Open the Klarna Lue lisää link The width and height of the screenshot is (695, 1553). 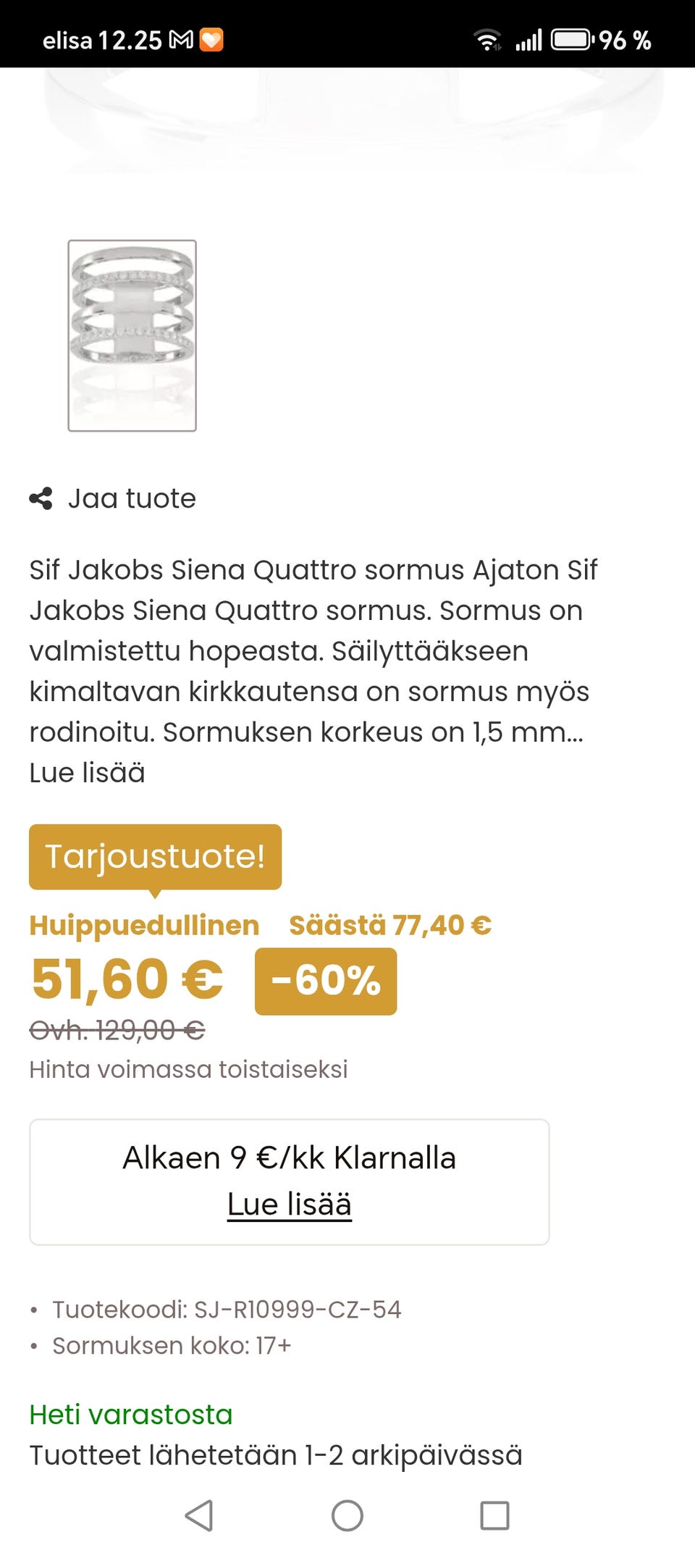pyautogui.click(x=289, y=1205)
